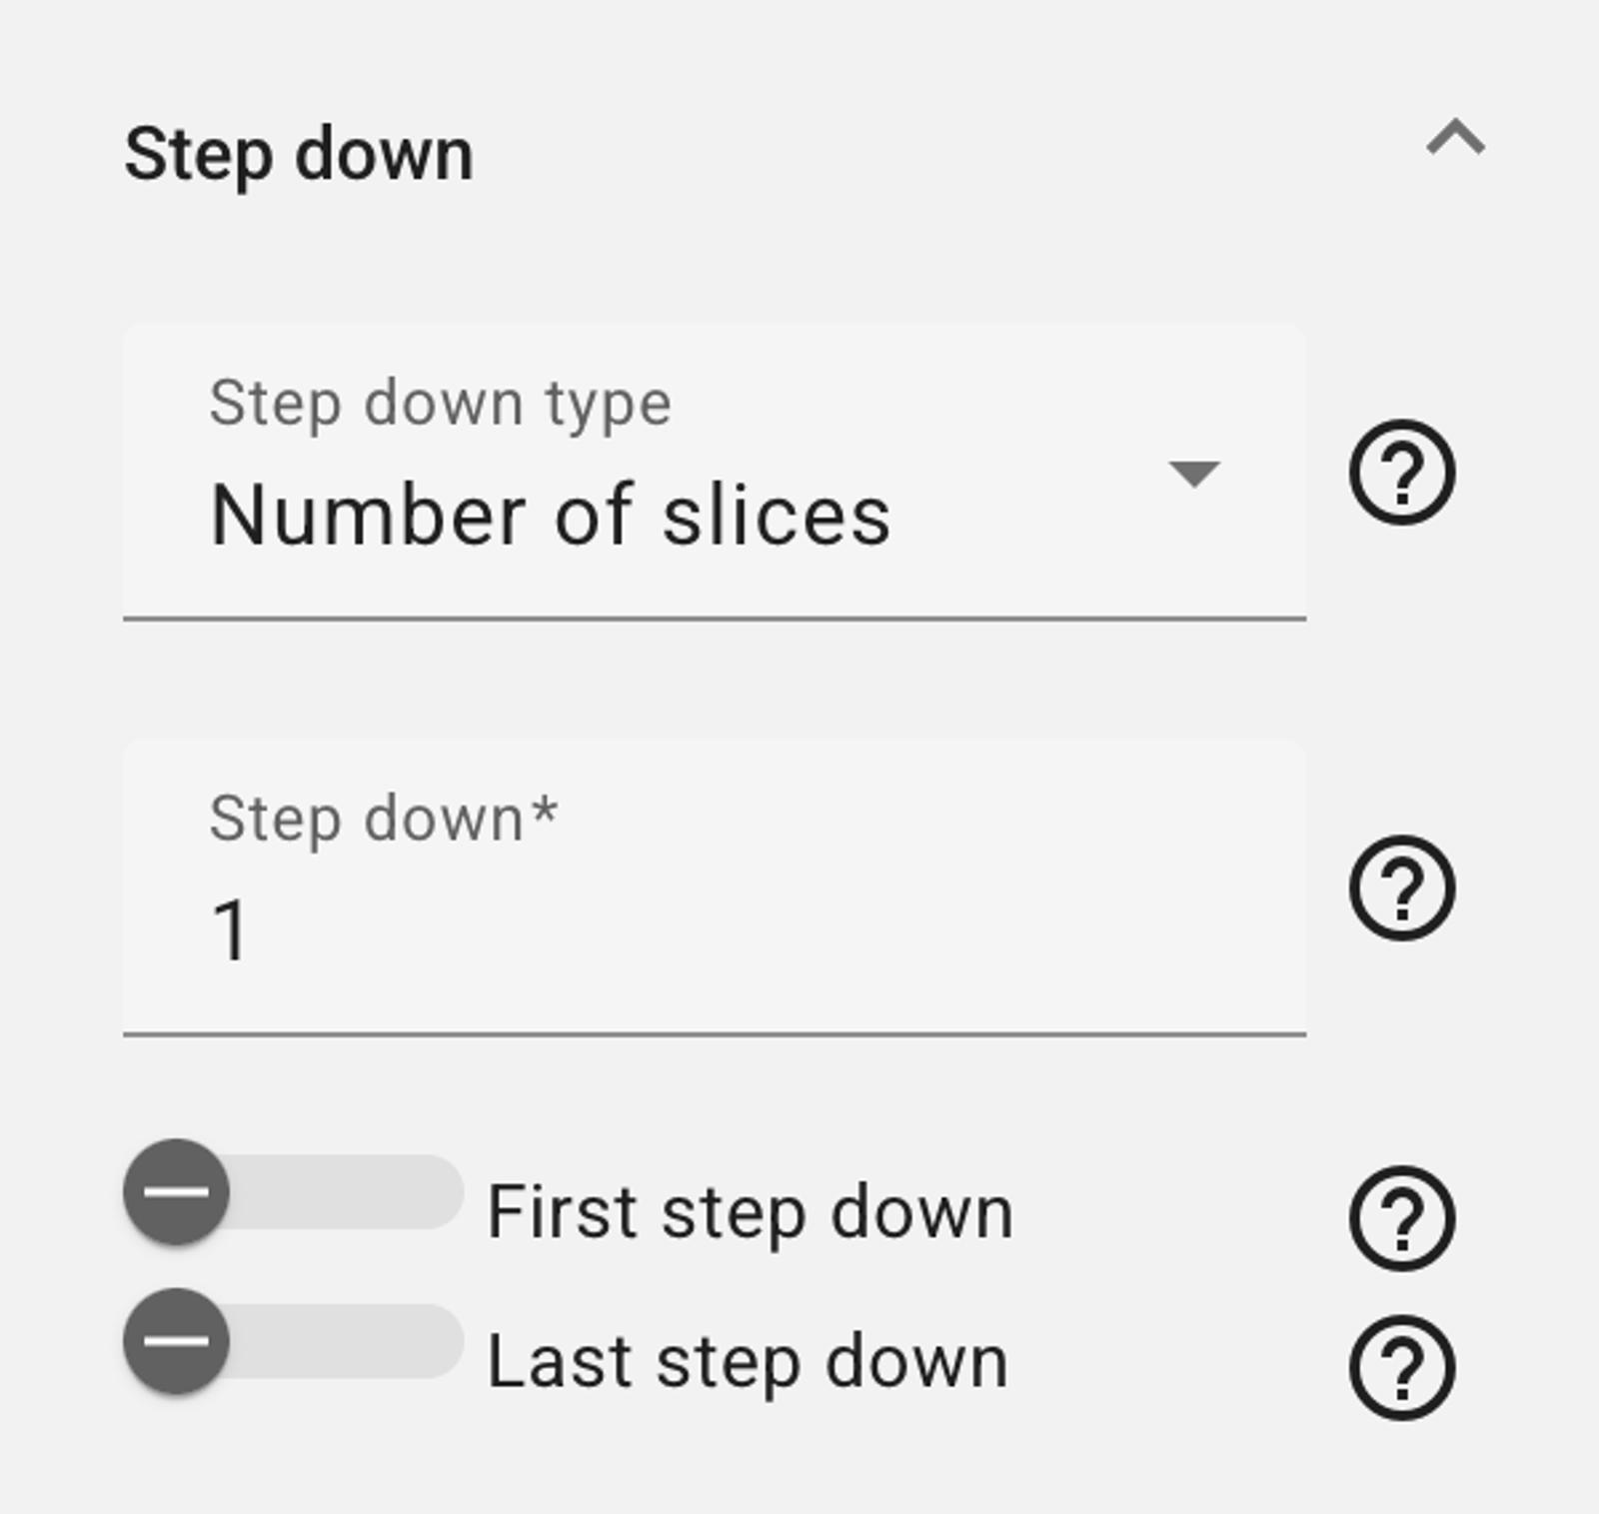Viewport: 1599px width, 1514px height.
Task: Show help for First step down
Action: (x=1401, y=1217)
